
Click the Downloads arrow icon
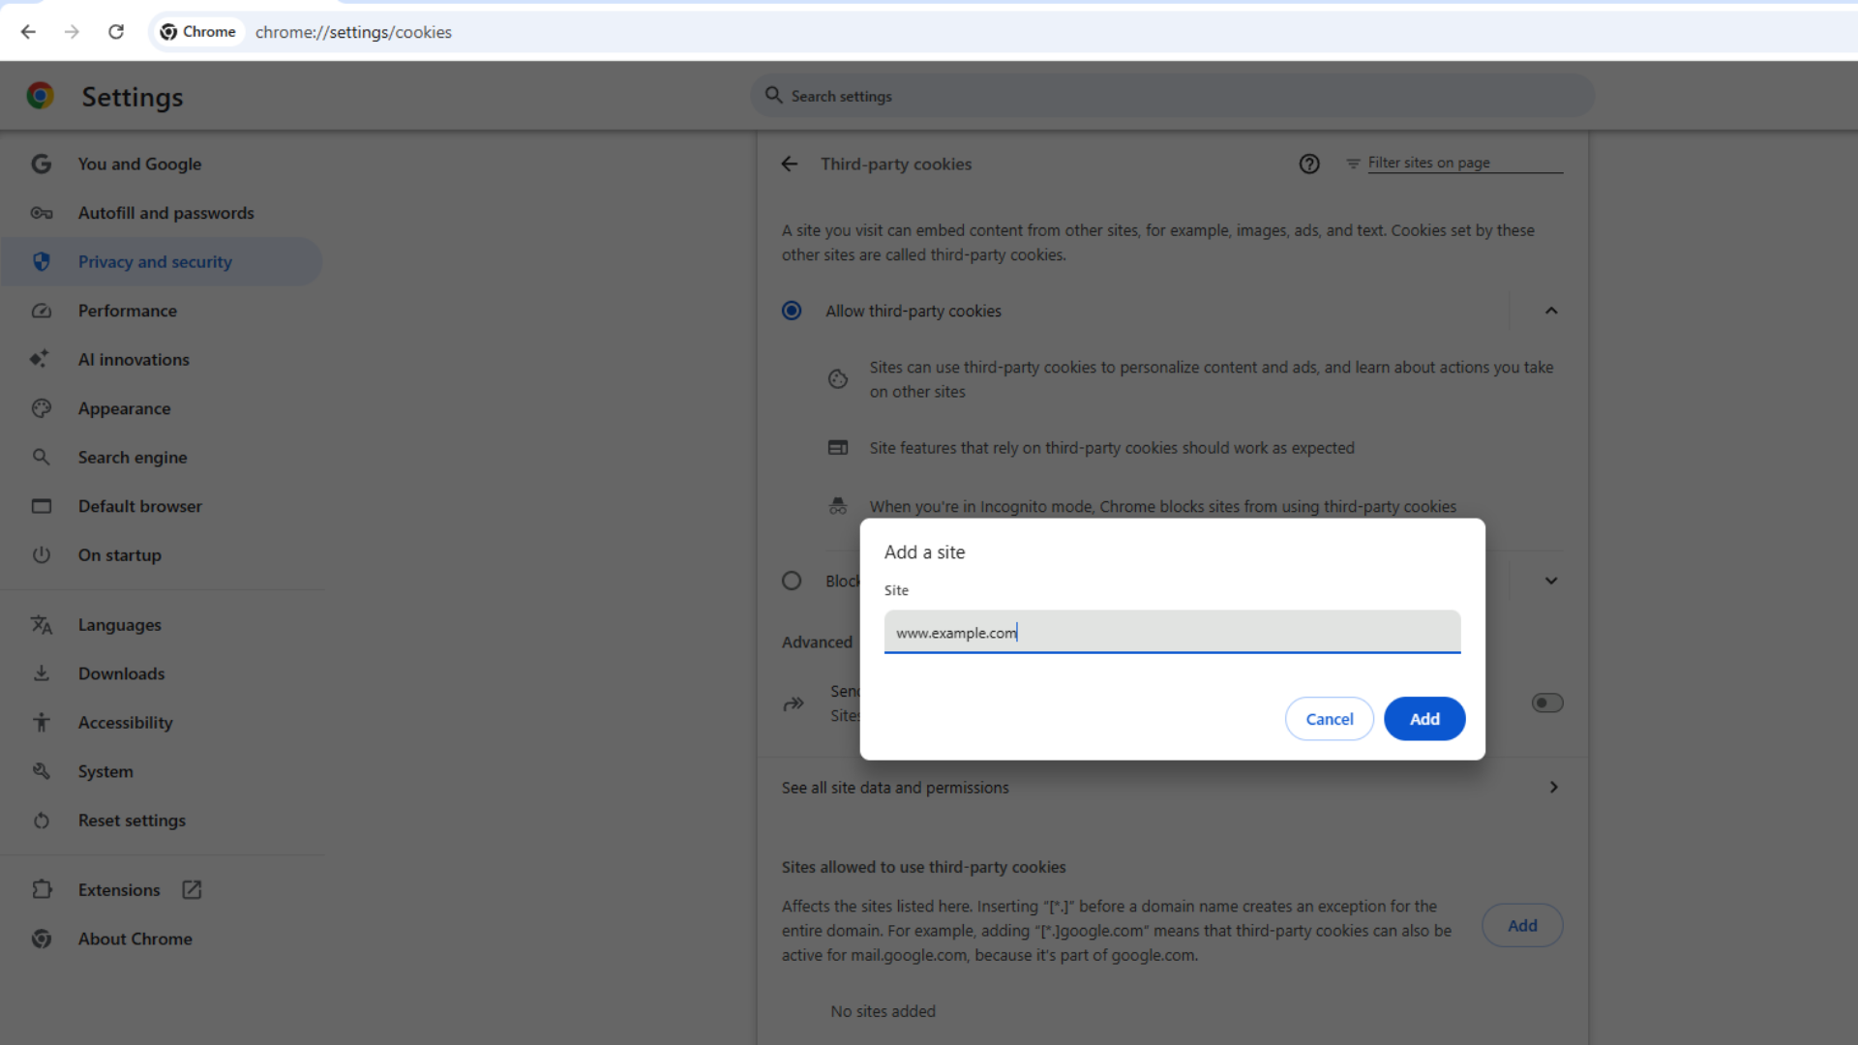tap(41, 673)
